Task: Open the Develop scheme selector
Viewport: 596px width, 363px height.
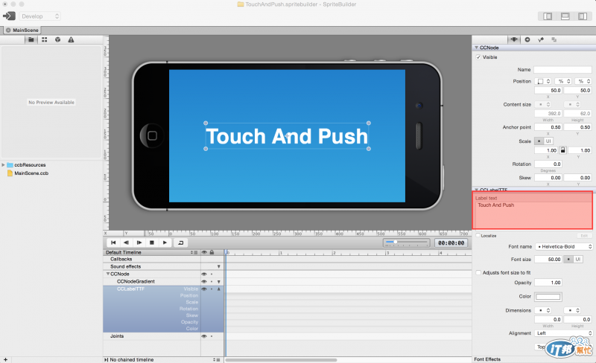Action: (x=40, y=16)
